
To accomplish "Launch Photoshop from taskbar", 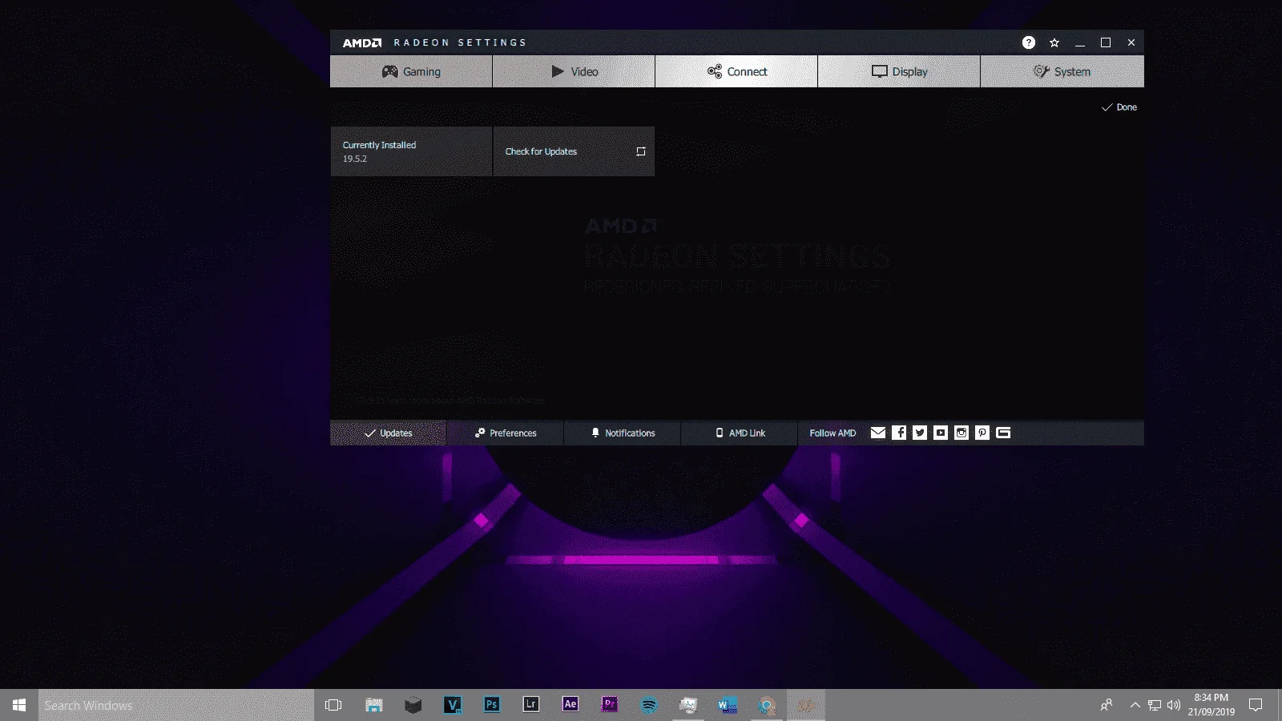I will pos(491,705).
